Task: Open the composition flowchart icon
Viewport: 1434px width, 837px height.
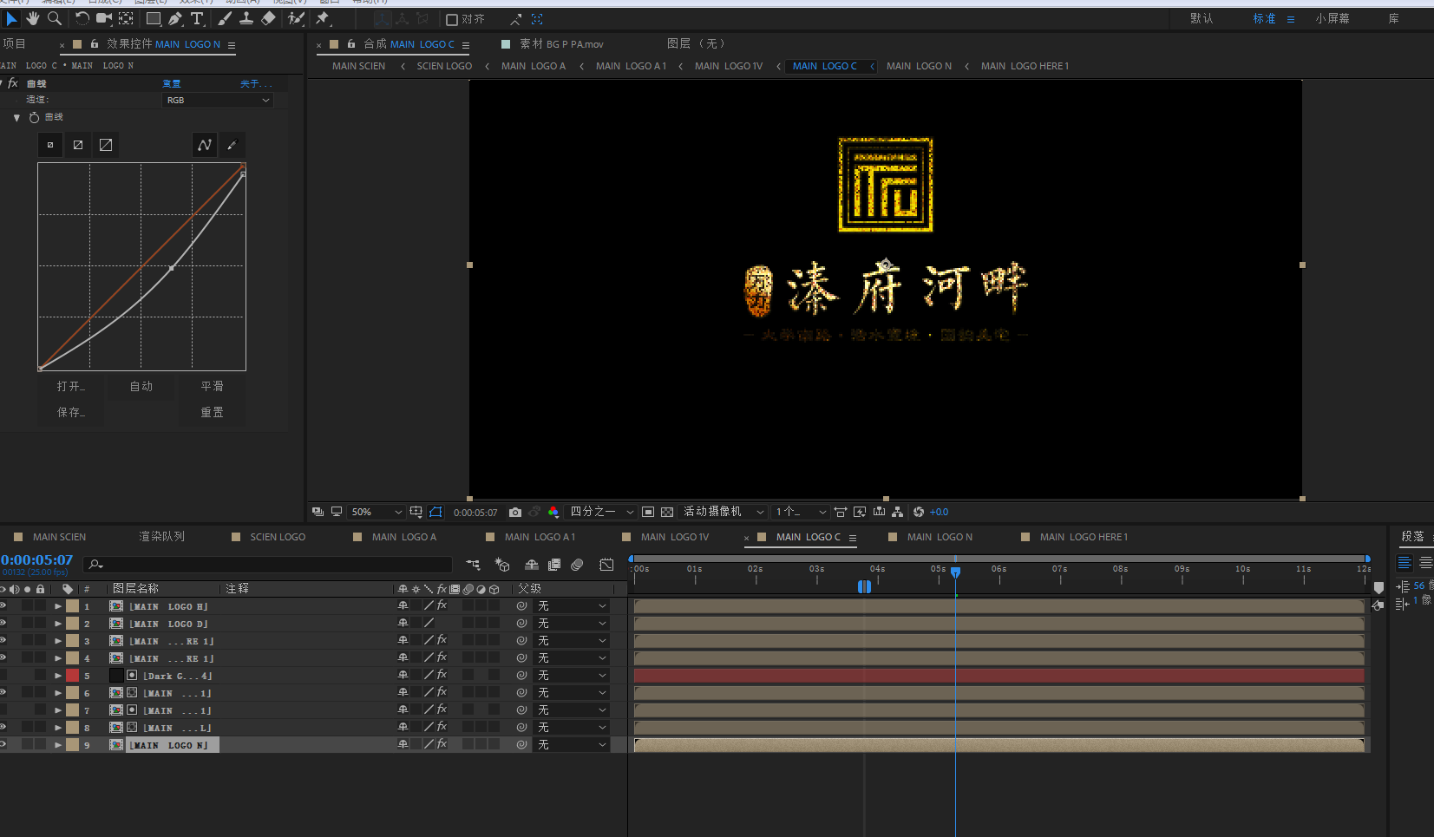Action: click(x=897, y=512)
